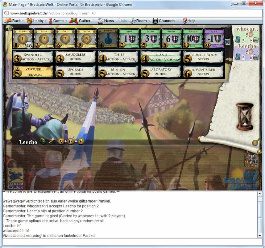Image resolution: width=265 pixels, height=248 pixels.
Task: Click the greyed-out Info toolbar item
Action: (x=123, y=21)
